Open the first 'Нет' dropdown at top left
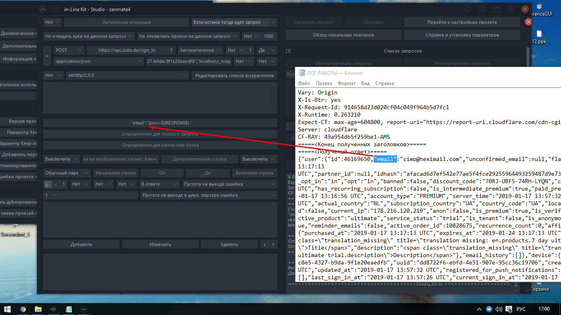The height and width of the screenshot is (315, 561). [x=52, y=22]
